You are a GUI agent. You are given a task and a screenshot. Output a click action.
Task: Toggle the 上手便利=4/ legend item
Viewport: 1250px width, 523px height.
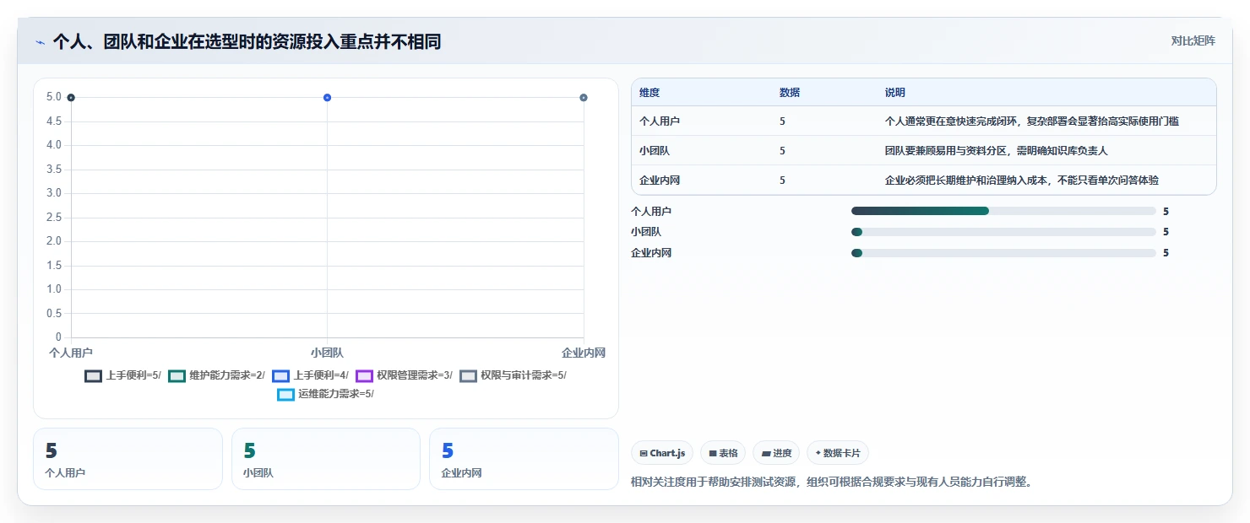(310, 375)
